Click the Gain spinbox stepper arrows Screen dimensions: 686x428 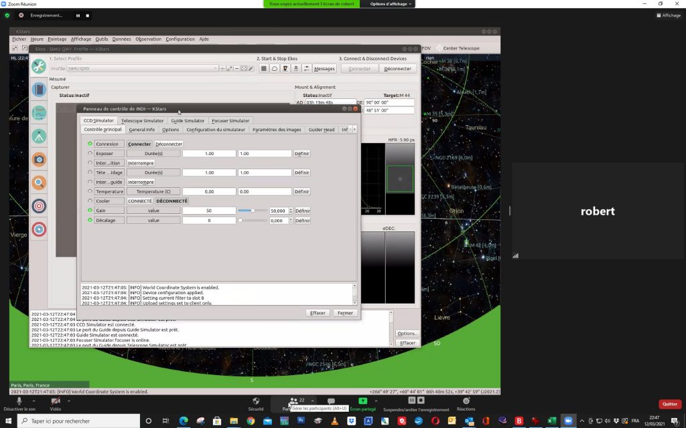pos(291,211)
